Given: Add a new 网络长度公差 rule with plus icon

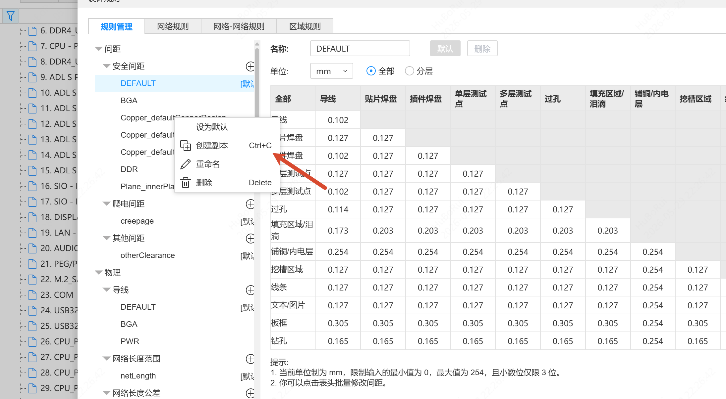Looking at the screenshot, I should (250, 393).
